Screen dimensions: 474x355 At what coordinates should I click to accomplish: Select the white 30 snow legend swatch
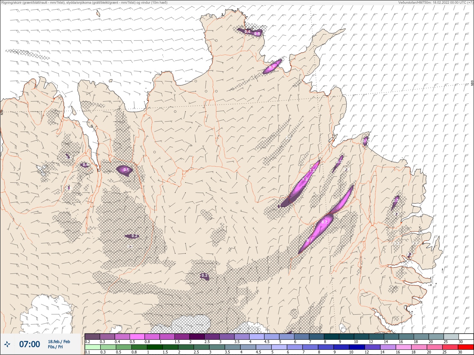coord(466,336)
